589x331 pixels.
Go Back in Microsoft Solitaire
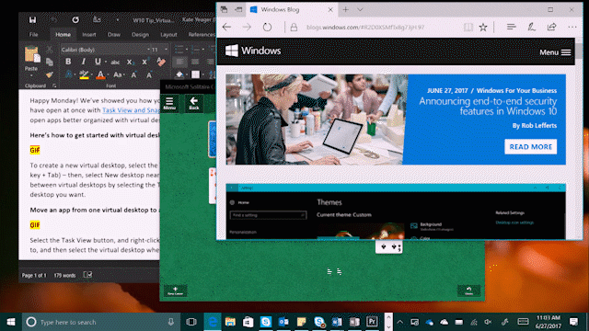click(x=194, y=103)
